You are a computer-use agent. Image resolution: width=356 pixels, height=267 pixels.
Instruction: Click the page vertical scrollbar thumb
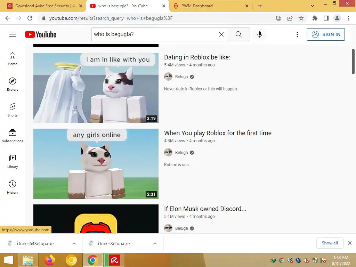click(x=353, y=61)
